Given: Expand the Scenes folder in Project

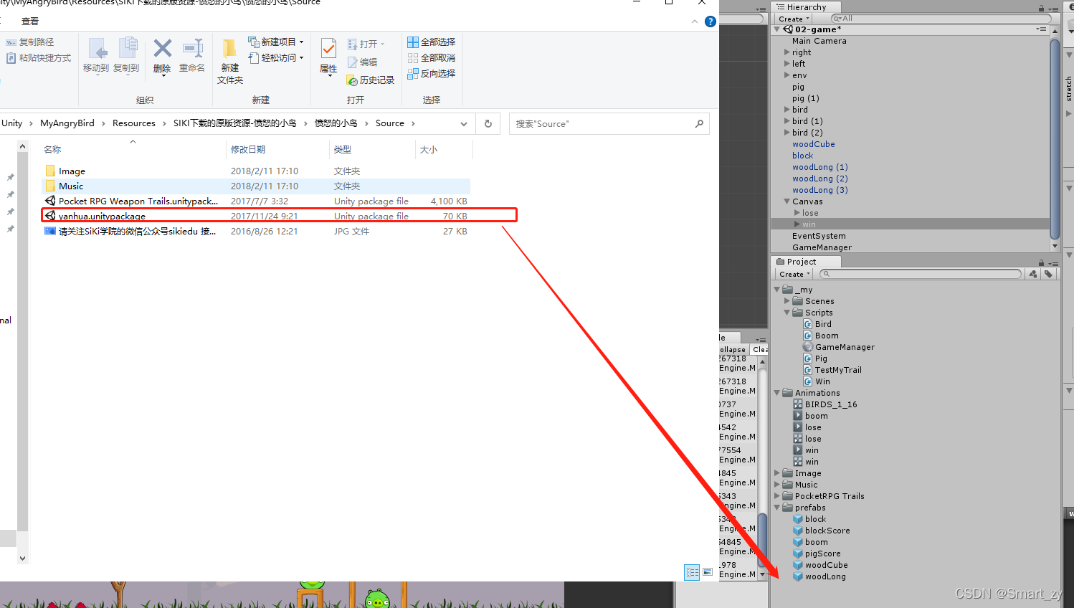Looking at the screenshot, I should [x=787, y=301].
